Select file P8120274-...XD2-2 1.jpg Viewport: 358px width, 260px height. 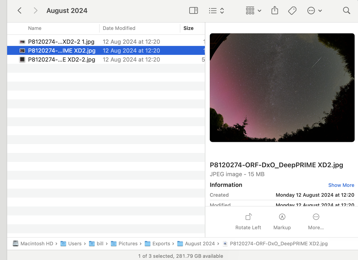(61, 42)
